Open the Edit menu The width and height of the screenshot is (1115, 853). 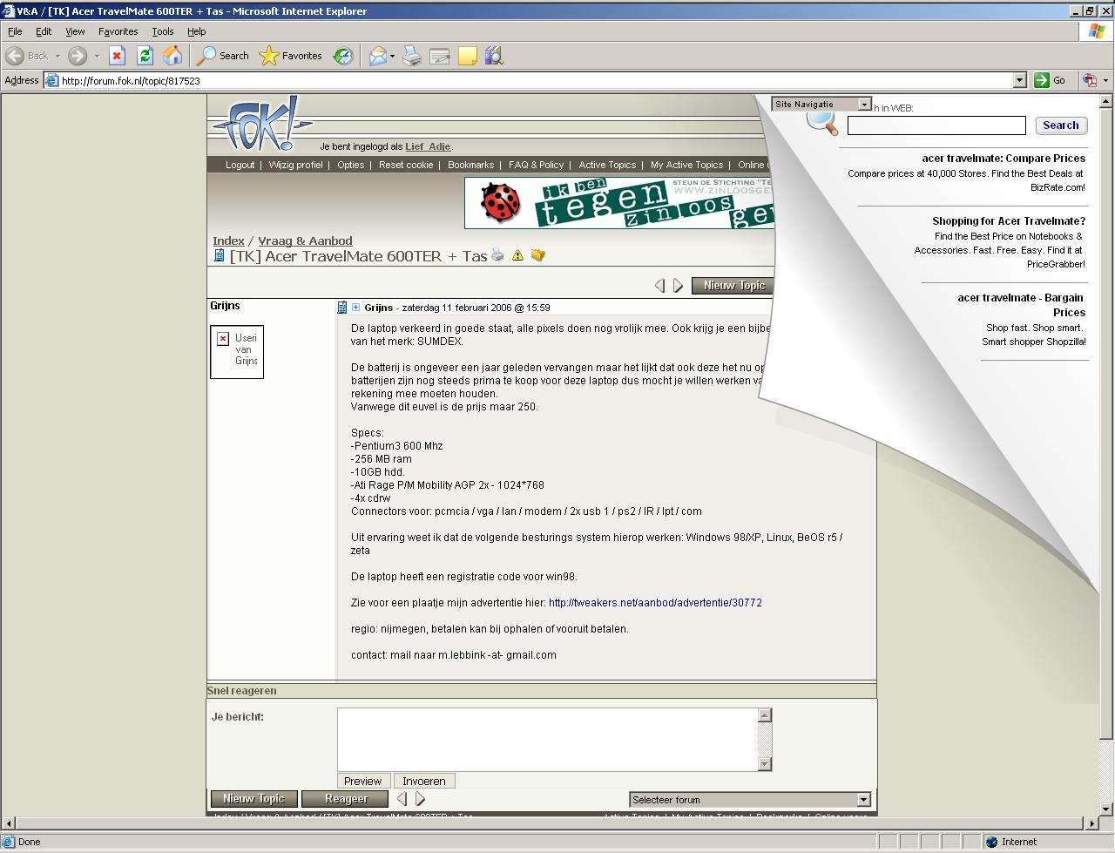44,31
